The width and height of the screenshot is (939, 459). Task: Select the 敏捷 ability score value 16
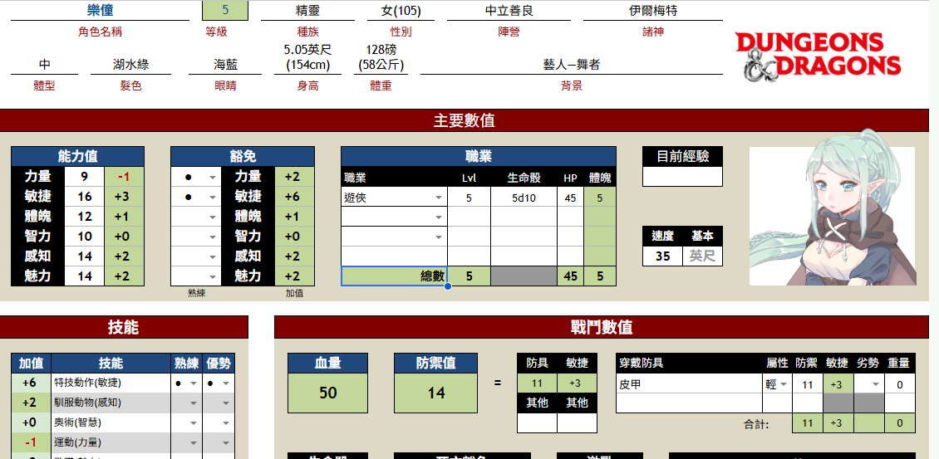pos(85,197)
